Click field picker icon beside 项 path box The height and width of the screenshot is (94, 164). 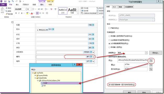[151, 61]
